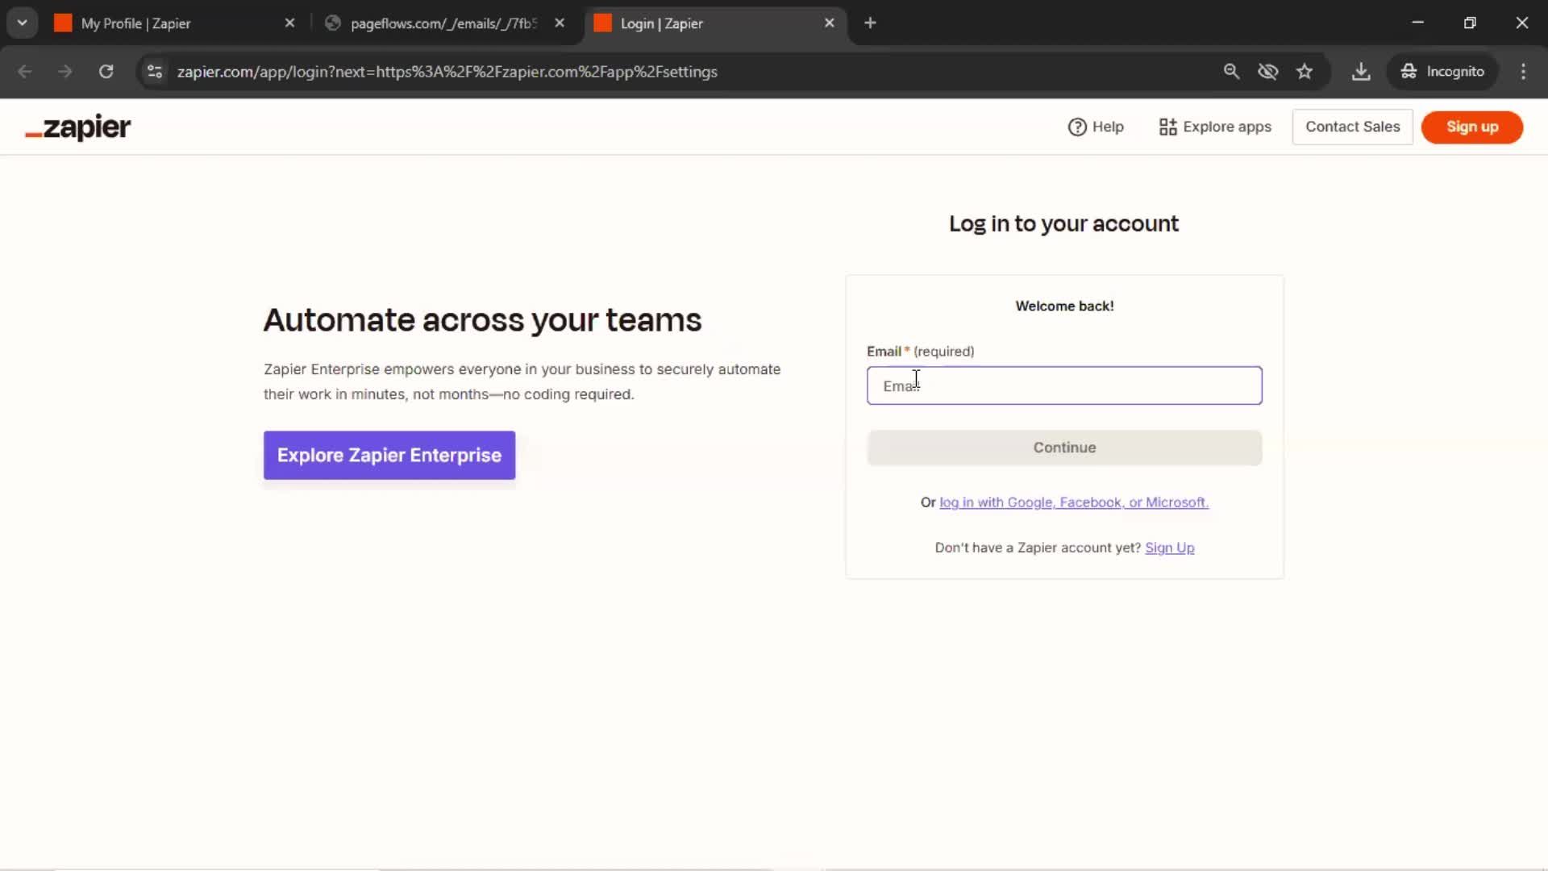Click the address bar URL
1548x871 pixels.
coord(447,72)
